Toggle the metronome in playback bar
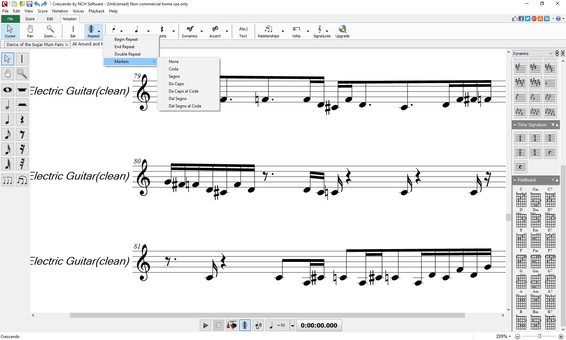Screen dimensions: 566x340 point(245,325)
